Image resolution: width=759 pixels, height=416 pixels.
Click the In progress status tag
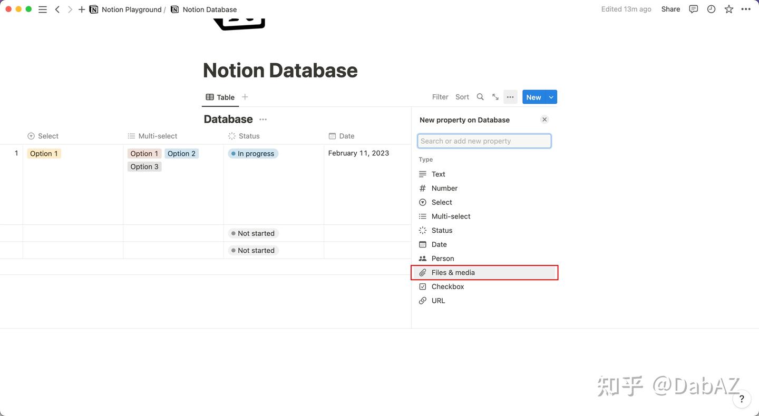point(252,153)
